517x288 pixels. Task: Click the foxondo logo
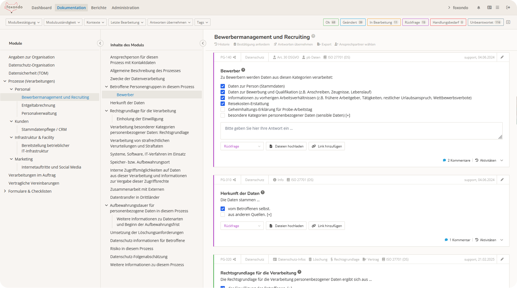click(14, 7)
